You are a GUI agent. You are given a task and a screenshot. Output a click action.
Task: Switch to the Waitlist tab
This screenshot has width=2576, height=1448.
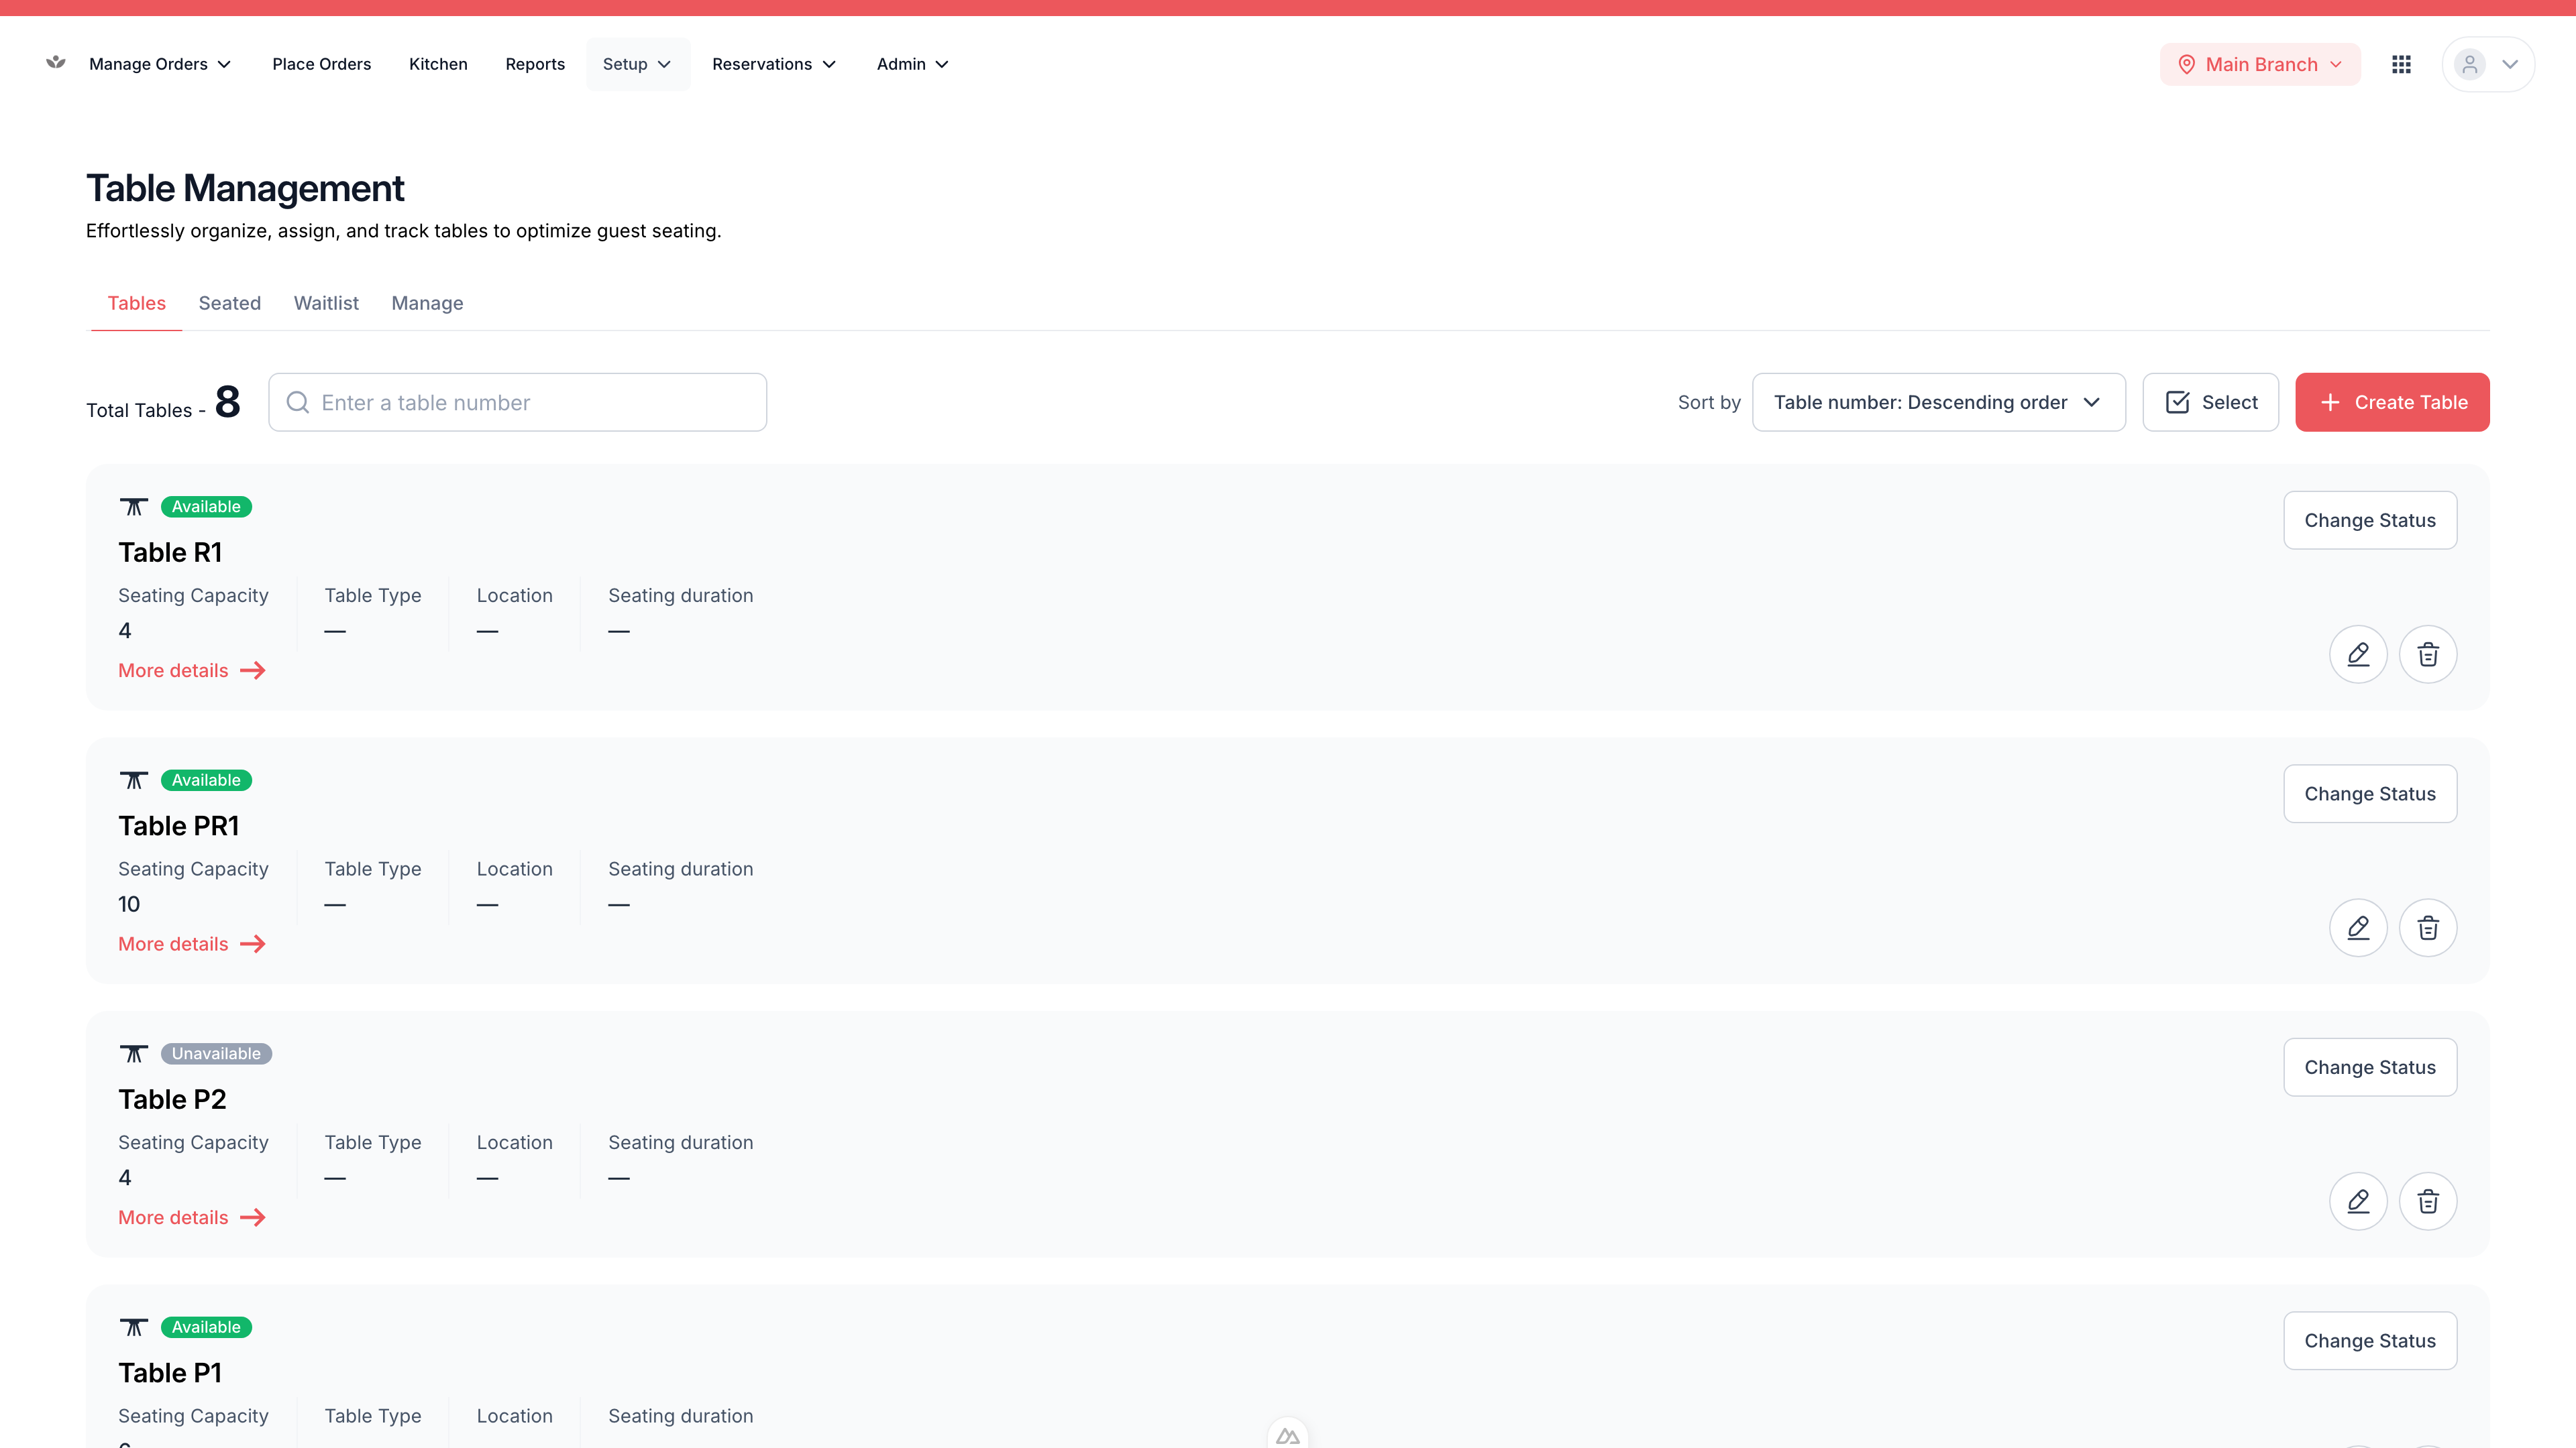point(326,303)
